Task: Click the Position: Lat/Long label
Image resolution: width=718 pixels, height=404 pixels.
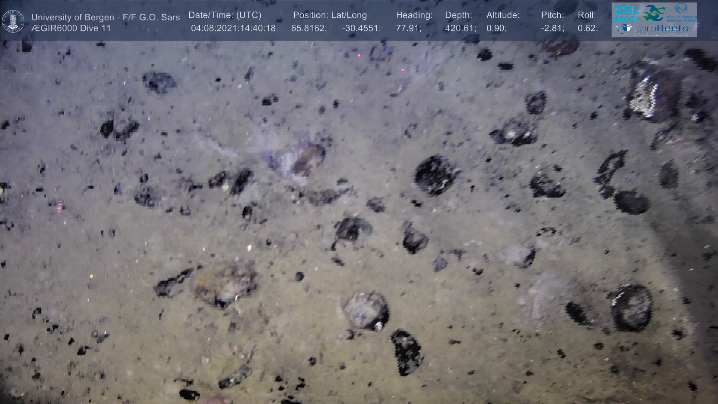Action: tap(330, 15)
